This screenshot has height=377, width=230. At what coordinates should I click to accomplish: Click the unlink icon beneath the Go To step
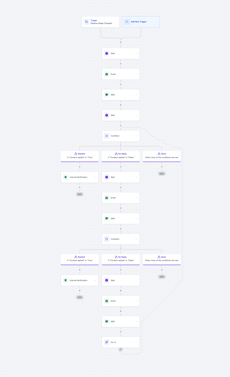(x=121, y=349)
